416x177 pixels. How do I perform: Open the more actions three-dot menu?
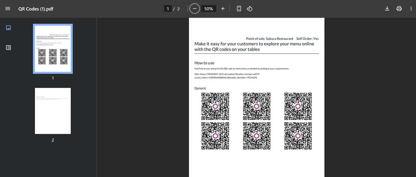coord(411,9)
